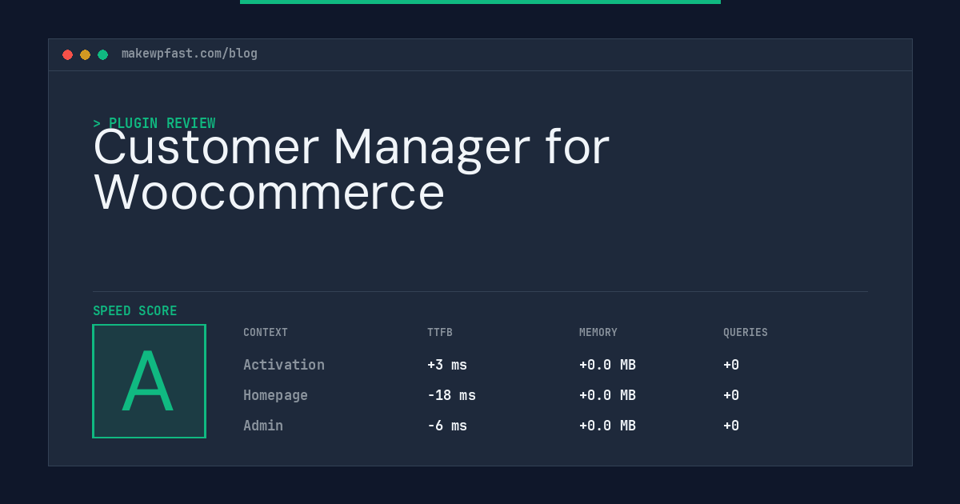Click Activation row memory '+0.0 MB'
Image resolution: width=960 pixels, height=504 pixels.
tap(607, 365)
